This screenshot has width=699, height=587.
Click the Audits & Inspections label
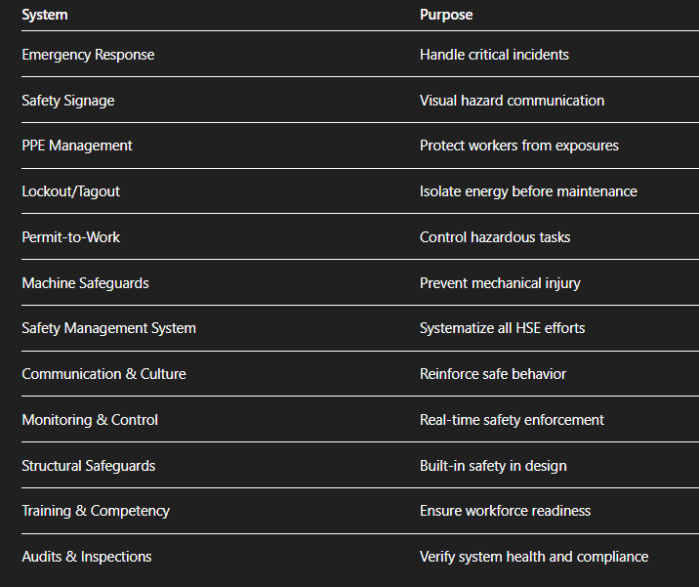point(87,557)
